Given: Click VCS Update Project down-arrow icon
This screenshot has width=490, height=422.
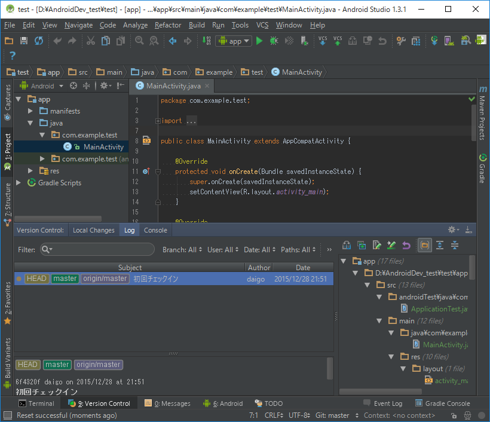Looking at the screenshot, I should (x=323, y=41).
